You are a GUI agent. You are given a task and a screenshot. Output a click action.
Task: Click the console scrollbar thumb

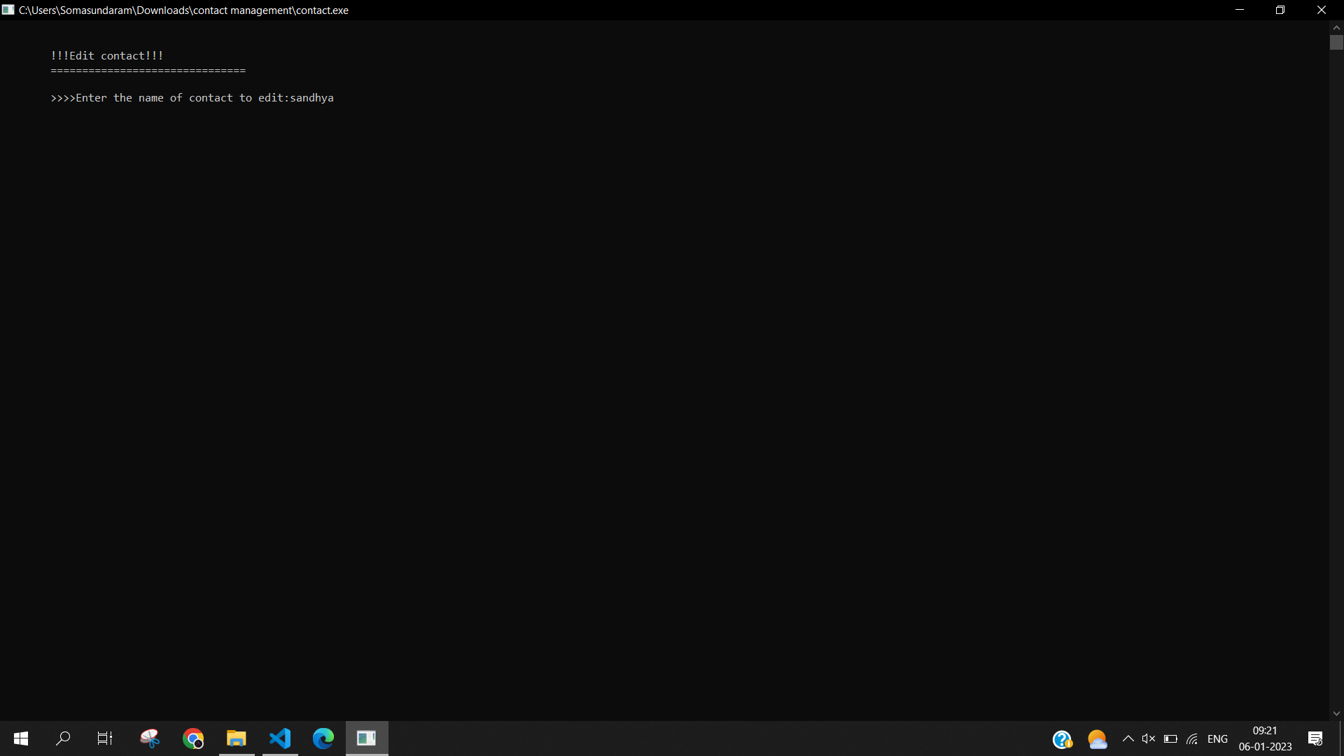[1336, 42]
